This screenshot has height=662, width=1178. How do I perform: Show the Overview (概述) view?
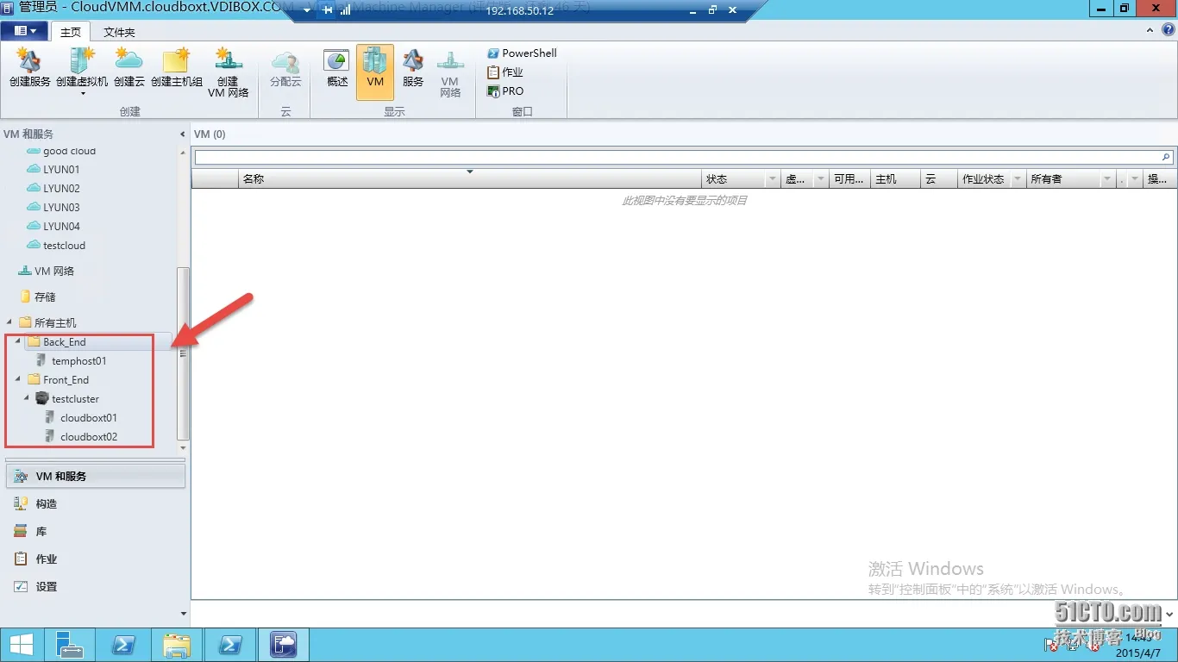tap(337, 67)
